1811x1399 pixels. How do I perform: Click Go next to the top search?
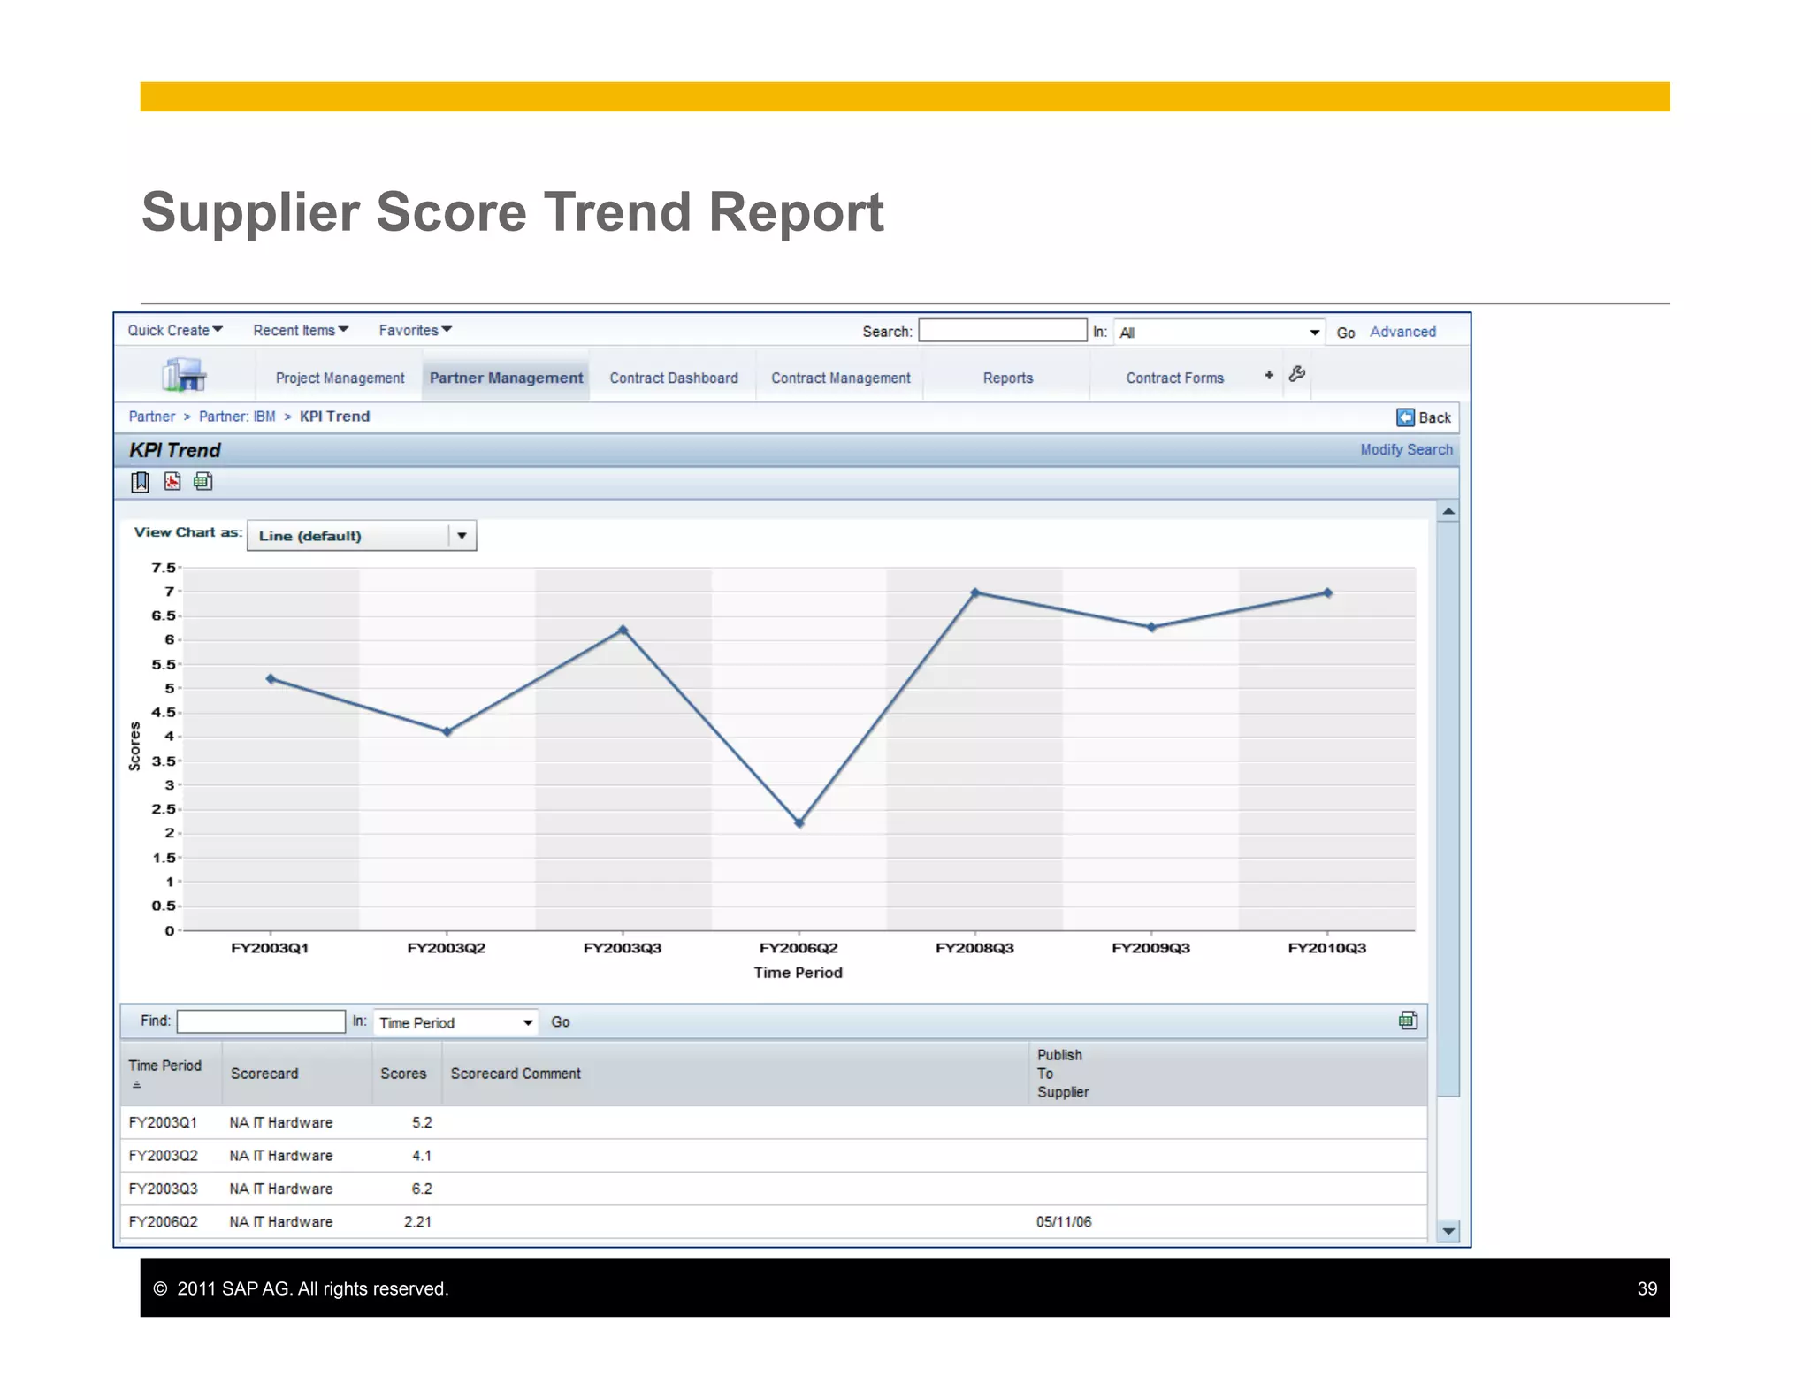(x=1346, y=333)
